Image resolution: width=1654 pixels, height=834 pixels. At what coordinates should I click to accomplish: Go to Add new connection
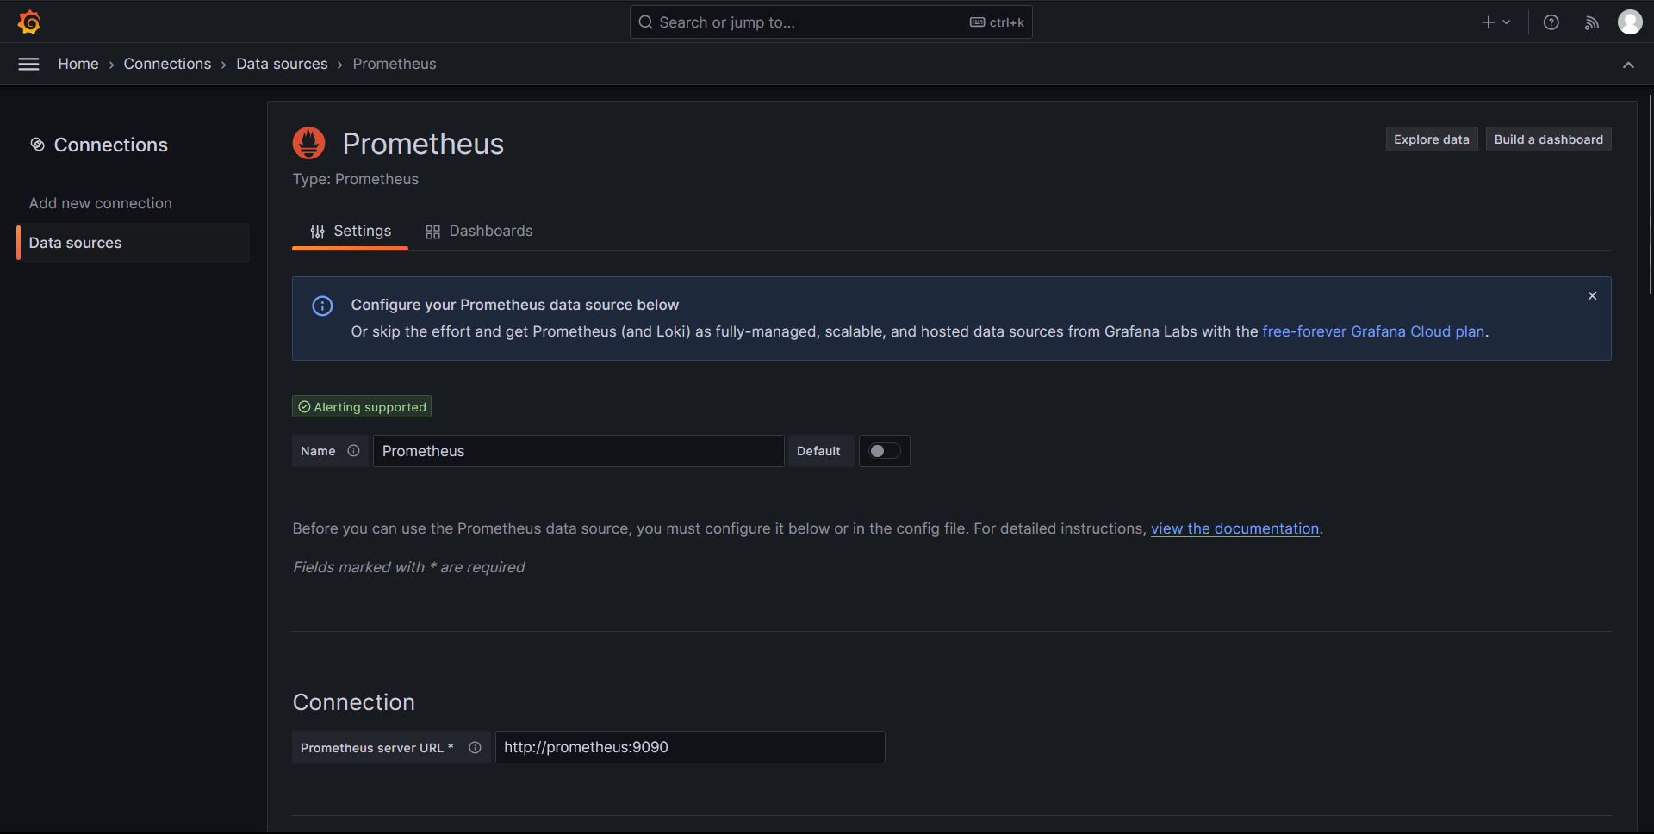pos(101,203)
